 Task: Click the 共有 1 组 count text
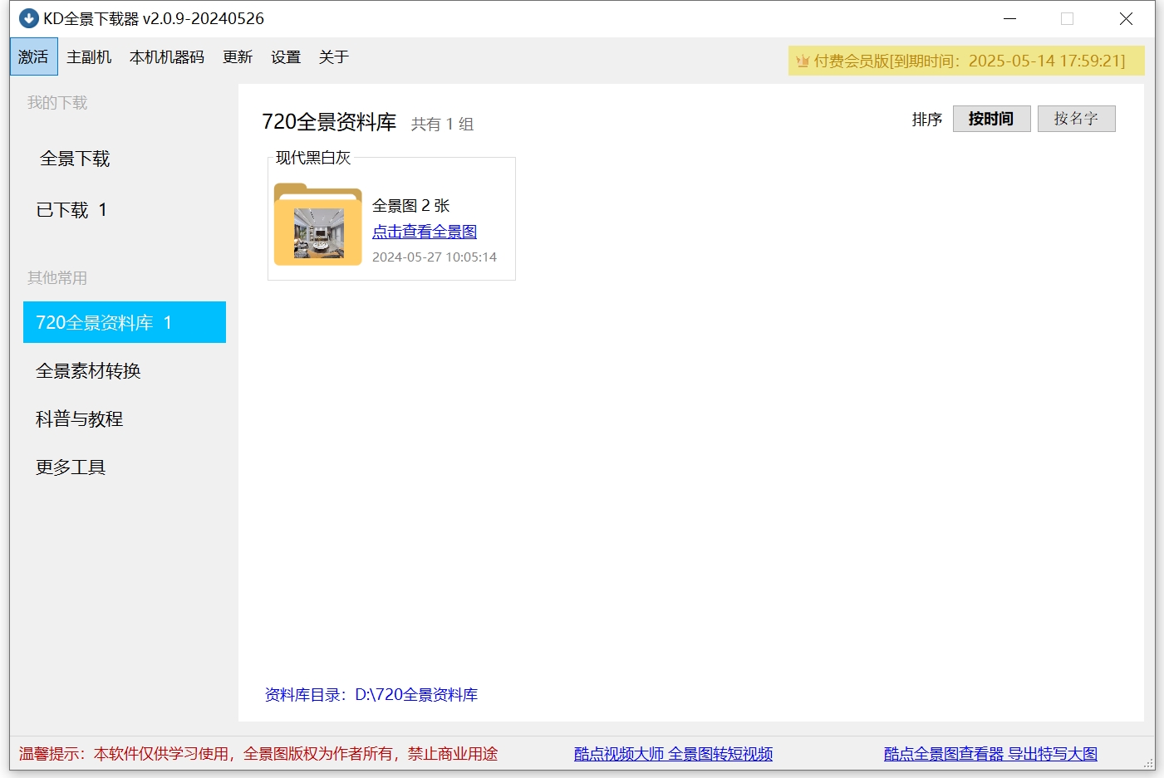(442, 124)
